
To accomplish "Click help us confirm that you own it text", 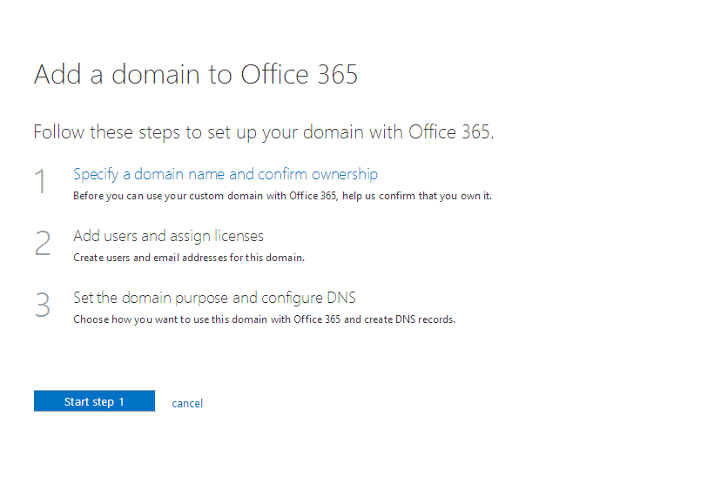I will (417, 196).
